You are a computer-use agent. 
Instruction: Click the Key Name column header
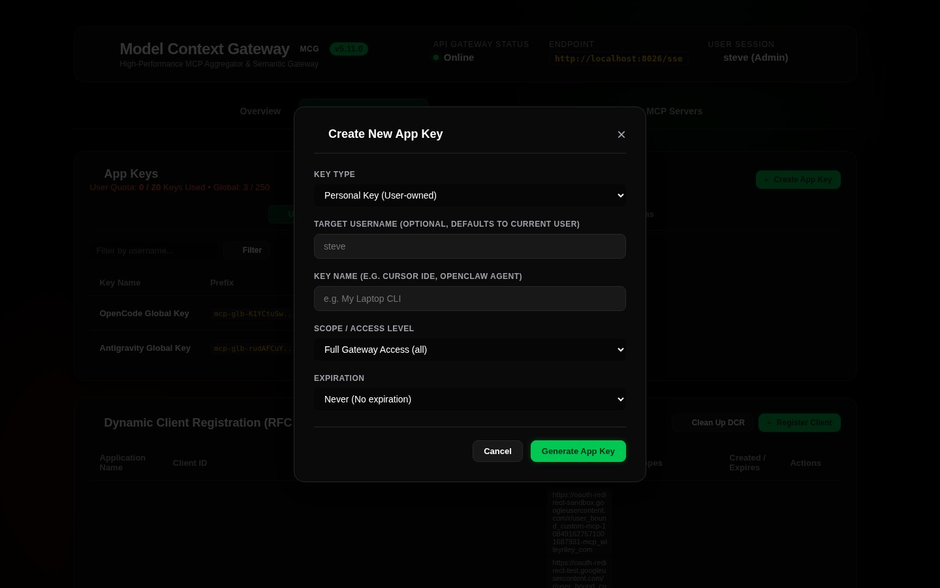click(120, 283)
